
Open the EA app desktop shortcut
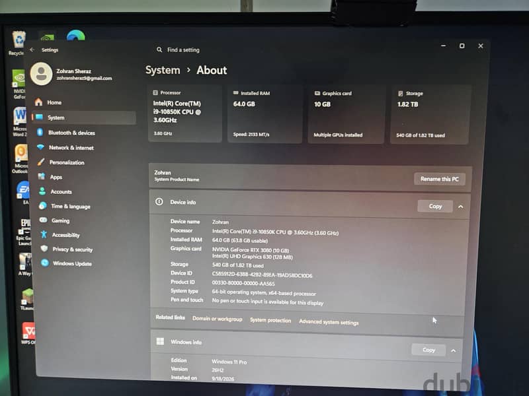coord(24,193)
